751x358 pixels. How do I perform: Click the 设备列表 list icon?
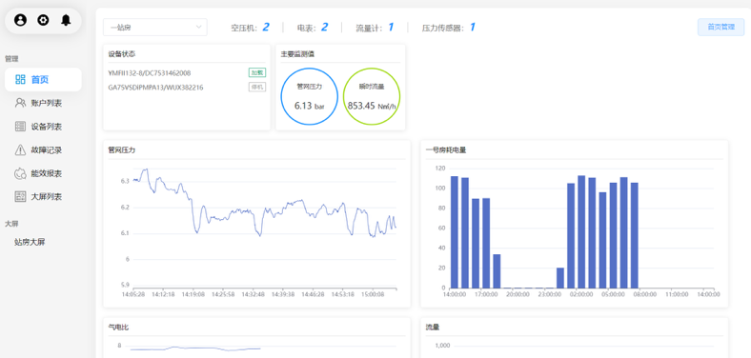pos(20,127)
